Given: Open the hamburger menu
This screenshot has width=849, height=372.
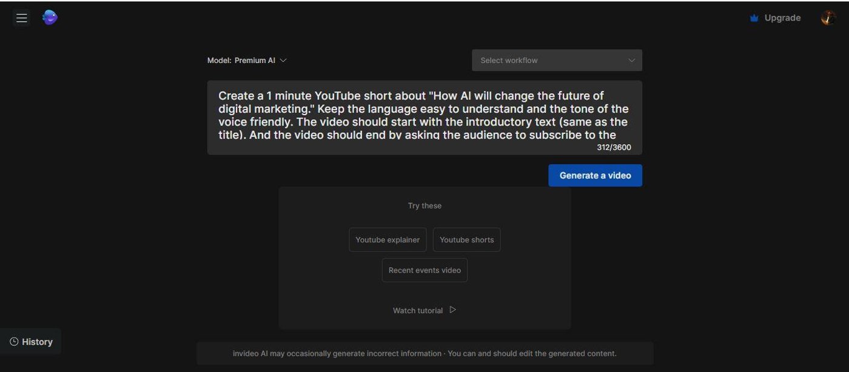Looking at the screenshot, I should pyautogui.click(x=22, y=18).
